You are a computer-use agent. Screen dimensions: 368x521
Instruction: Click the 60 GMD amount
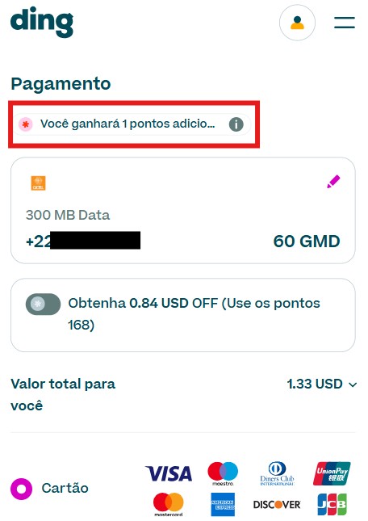click(x=307, y=242)
